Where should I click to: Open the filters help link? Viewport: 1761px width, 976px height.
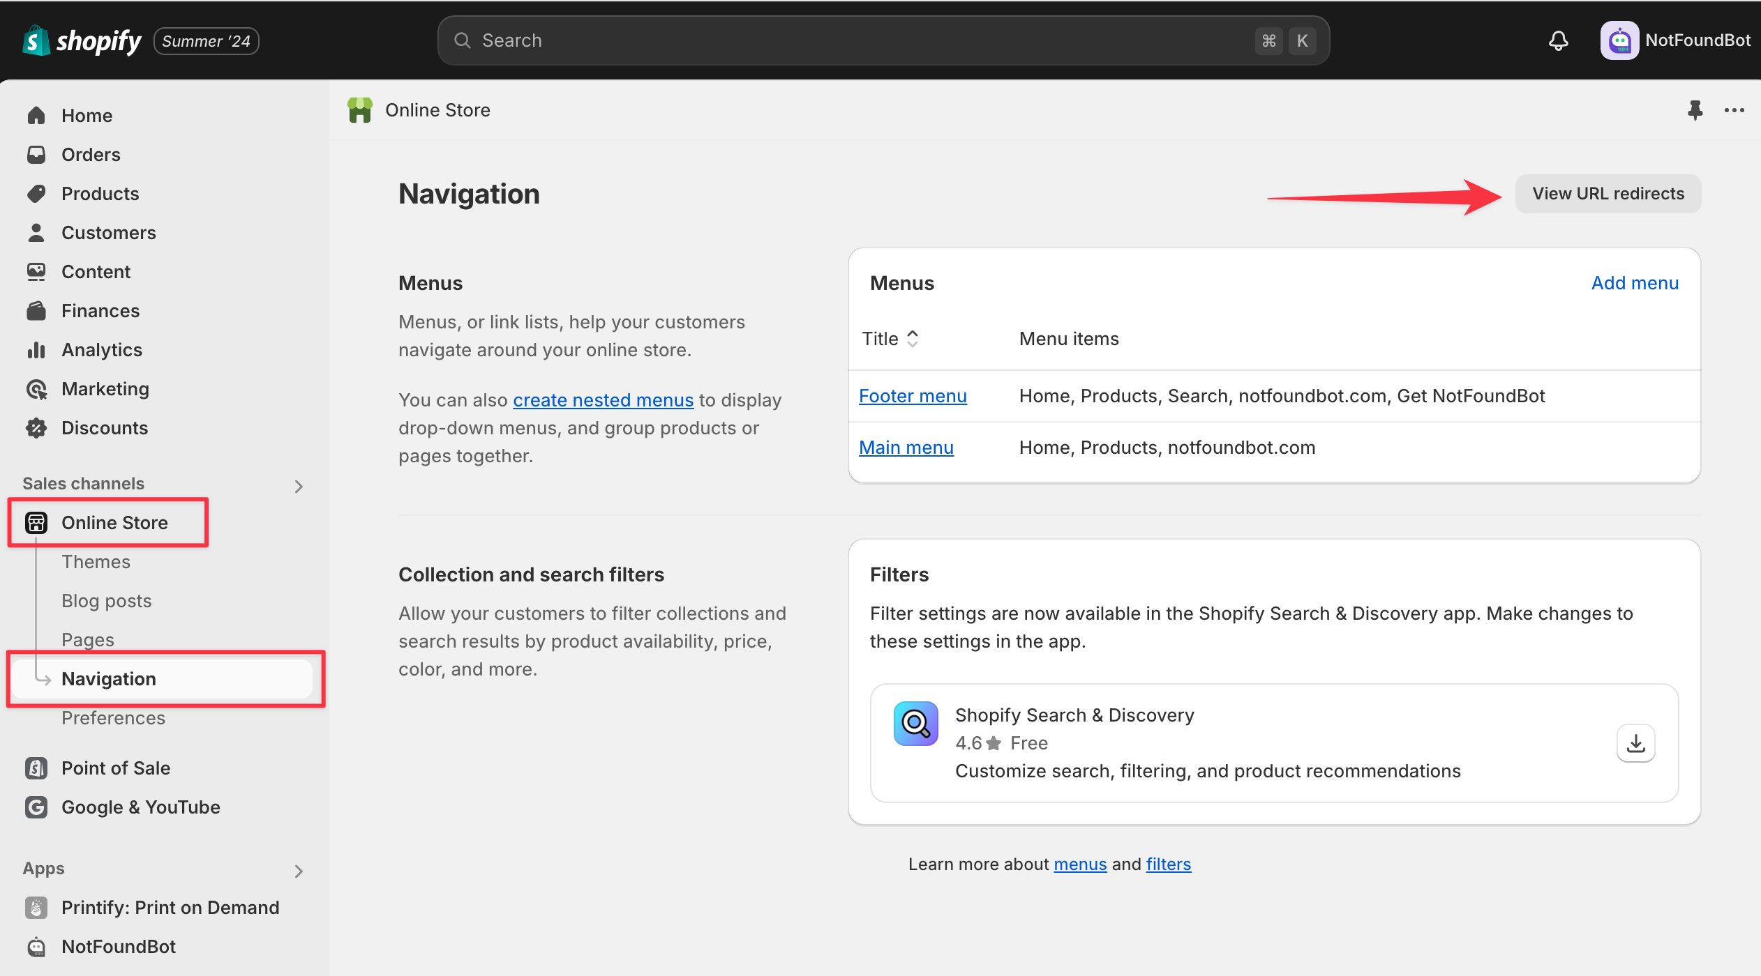pyautogui.click(x=1169, y=864)
